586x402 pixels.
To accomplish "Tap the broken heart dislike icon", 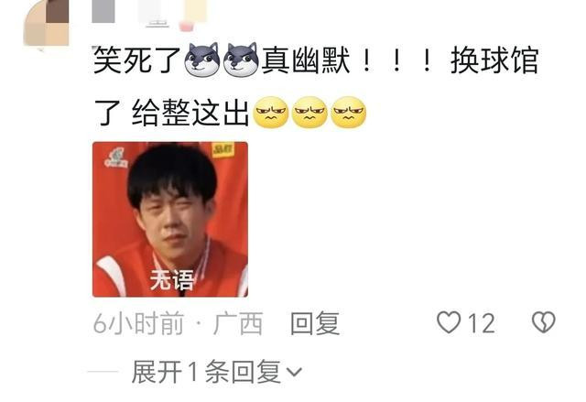I will pos(544,322).
